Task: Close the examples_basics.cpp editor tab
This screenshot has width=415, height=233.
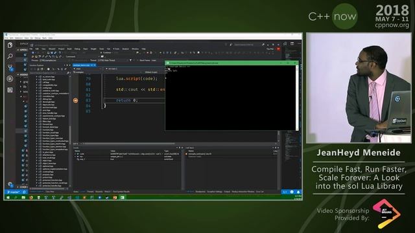Action: point(95,65)
